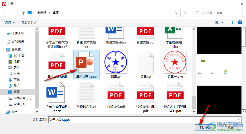Viewport: 246px width, 134px height.
Task: Select file 新建 文本文档.txt
Action: click(x=86, y=37)
